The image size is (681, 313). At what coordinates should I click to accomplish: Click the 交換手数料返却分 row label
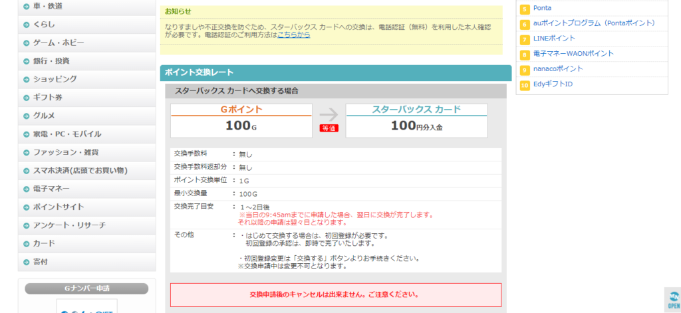click(200, 167)
